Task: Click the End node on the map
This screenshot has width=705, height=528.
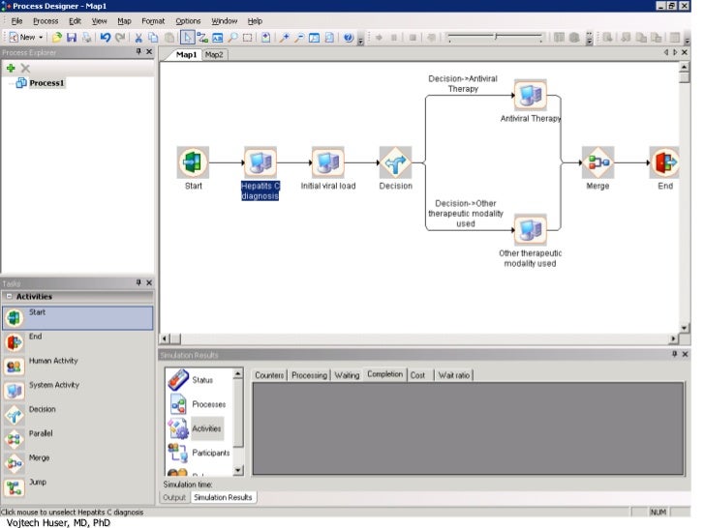Action: click(x=665, y=162)
